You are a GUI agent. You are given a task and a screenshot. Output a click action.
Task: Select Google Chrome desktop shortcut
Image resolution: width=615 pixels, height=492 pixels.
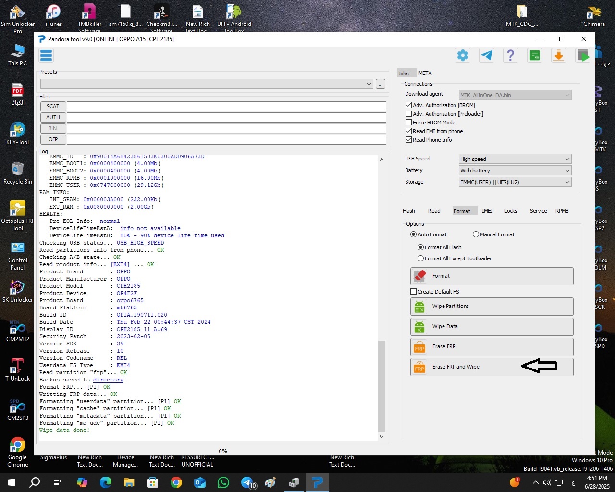18,452
